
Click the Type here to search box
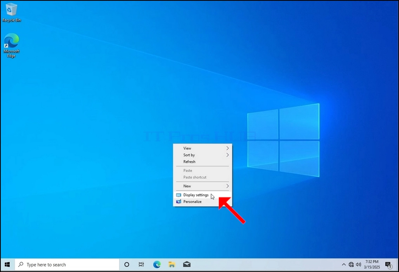[67, 265]
